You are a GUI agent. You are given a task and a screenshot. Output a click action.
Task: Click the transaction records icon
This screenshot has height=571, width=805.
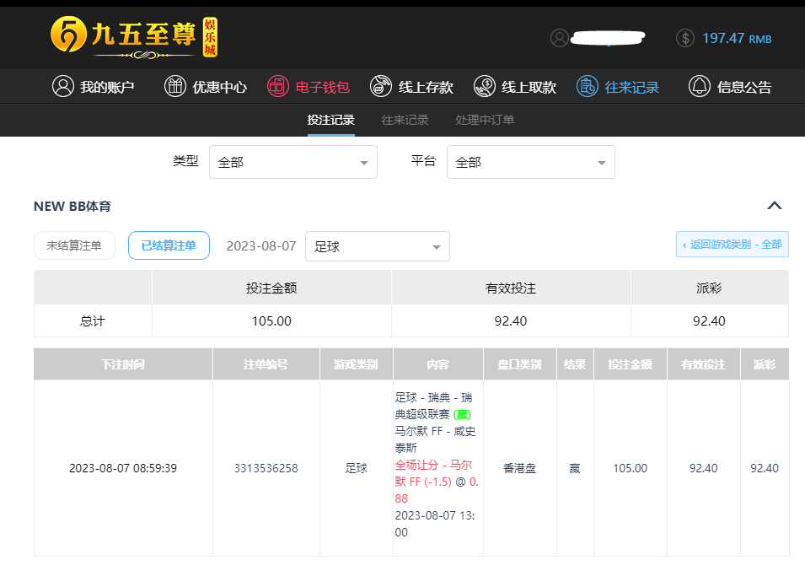point(588,86)
